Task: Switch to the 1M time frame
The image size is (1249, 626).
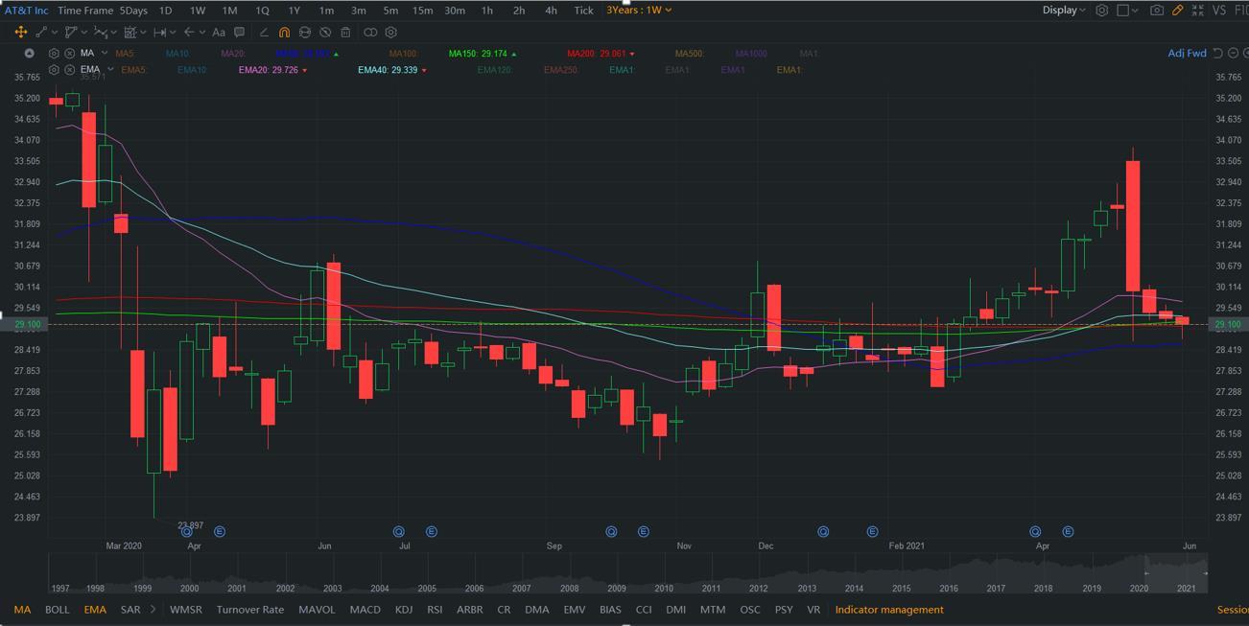Action: pos(229,11)
